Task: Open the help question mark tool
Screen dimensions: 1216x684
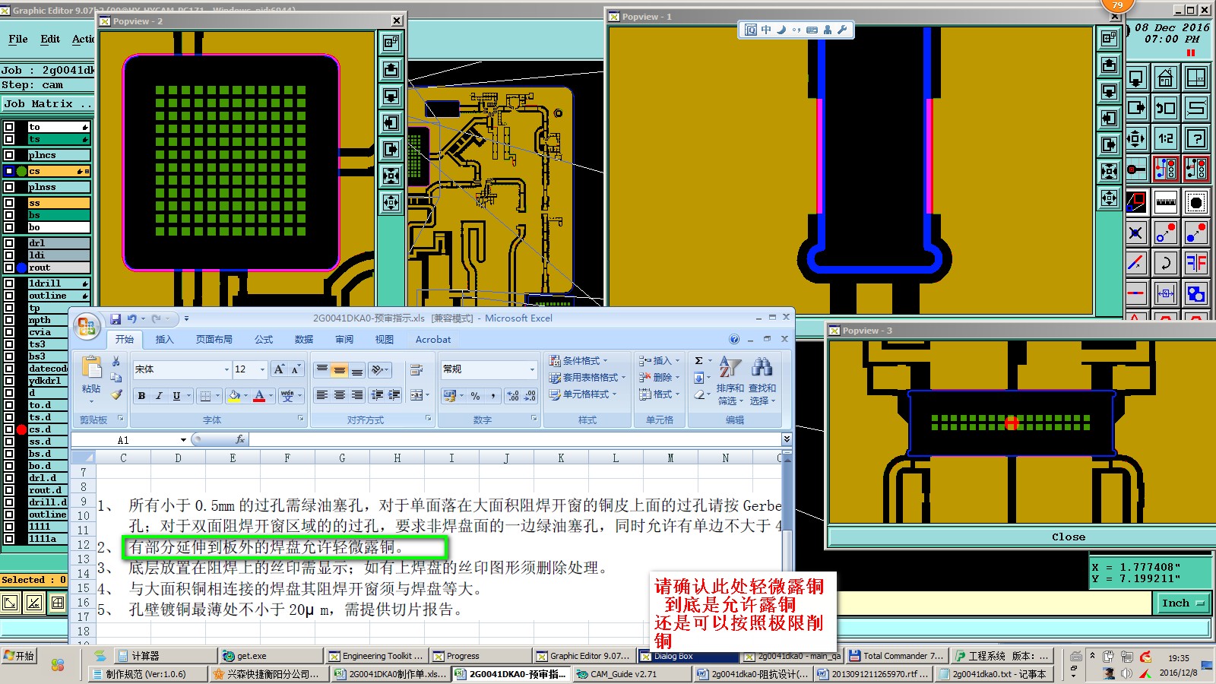Action: [x=1196, y=138]
